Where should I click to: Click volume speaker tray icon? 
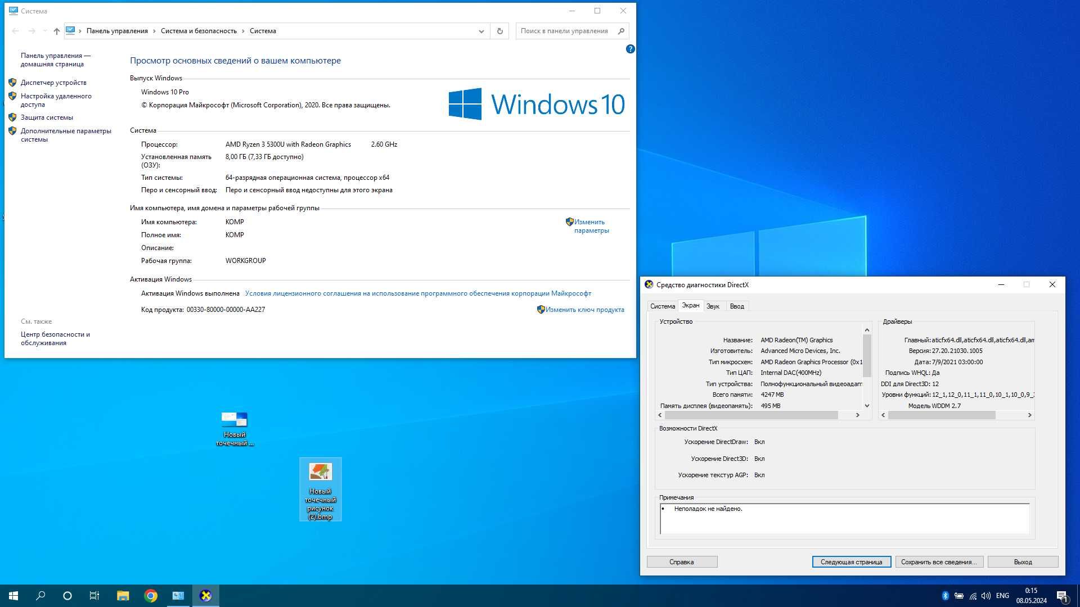pos(986,596)
